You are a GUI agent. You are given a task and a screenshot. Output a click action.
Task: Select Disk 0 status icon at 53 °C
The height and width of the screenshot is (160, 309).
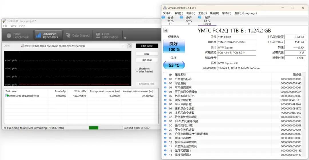(x=200, y=17)
